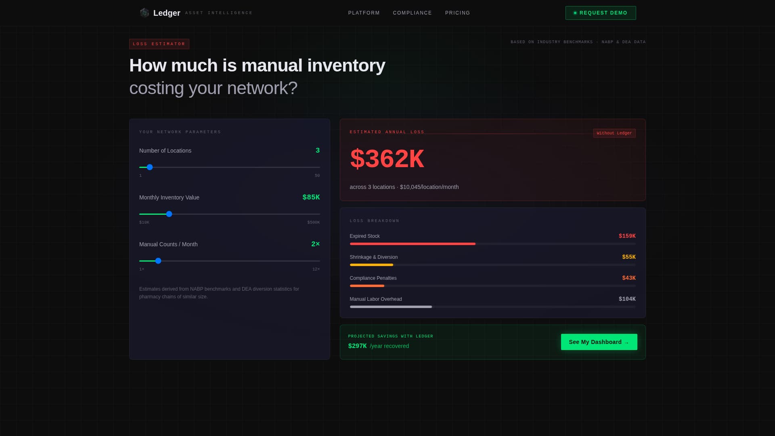Screen dimensions: 775x436
Task: Open the Compliance nav item
Action: (413, 13)
